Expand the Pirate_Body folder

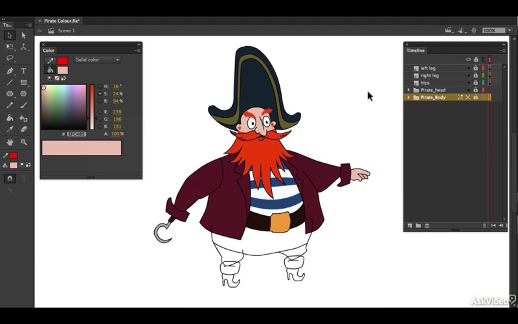[x=409, y=97]
